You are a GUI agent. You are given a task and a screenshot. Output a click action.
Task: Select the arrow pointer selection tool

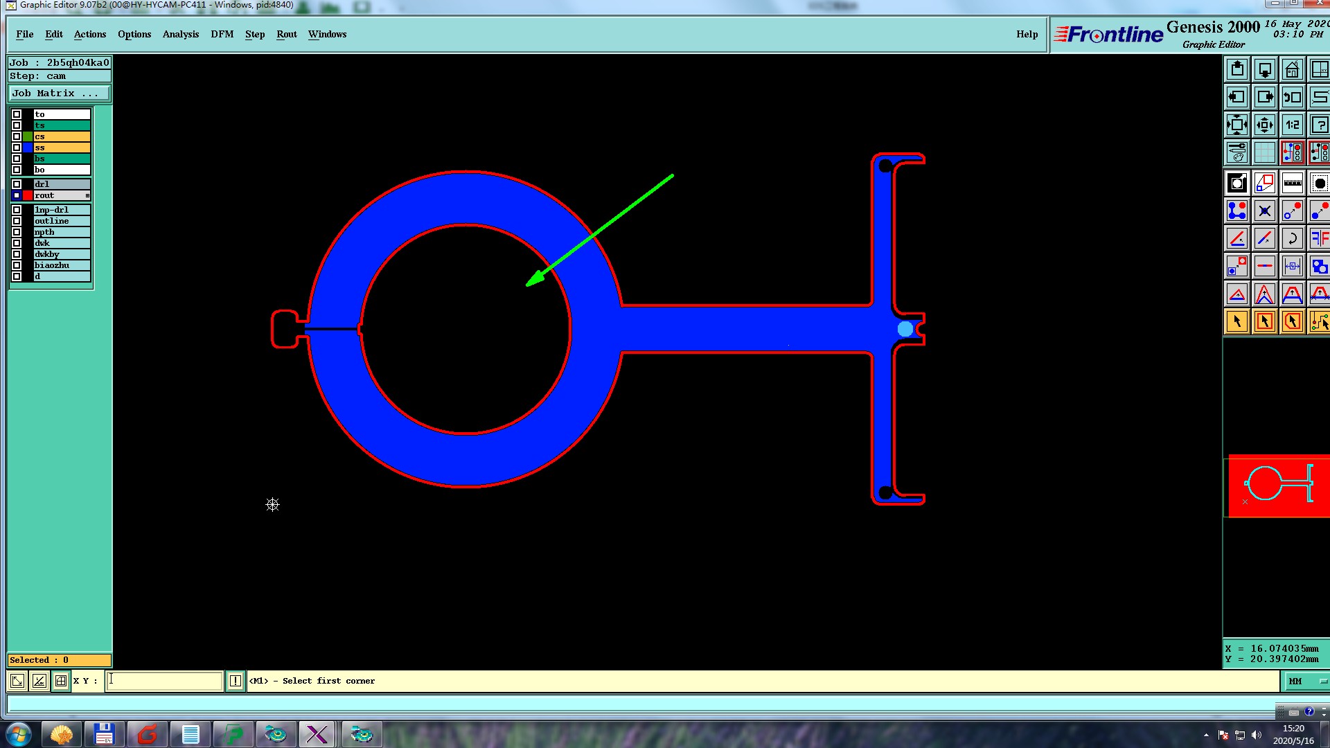(x=1237, y=321)
